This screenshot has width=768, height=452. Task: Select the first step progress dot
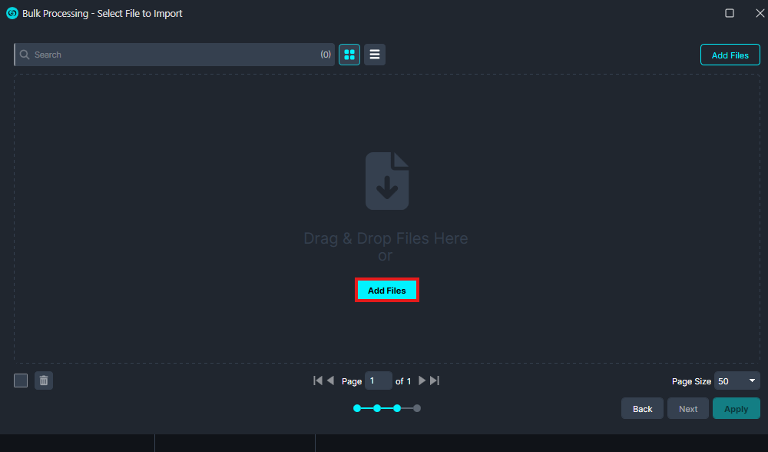[357, 408]
